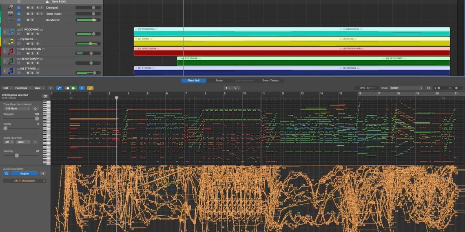The width and height of the screenshot is (465, 232).
Task: Click the blue MIDI Draw automation icon
Action: tap(59, 88)
